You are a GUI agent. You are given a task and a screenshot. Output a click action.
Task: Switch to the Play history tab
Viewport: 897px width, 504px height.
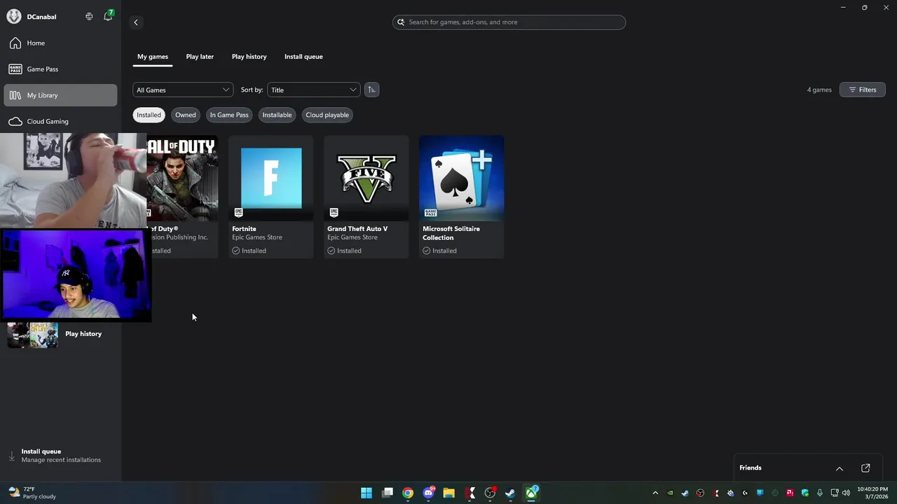pos(249,57)
